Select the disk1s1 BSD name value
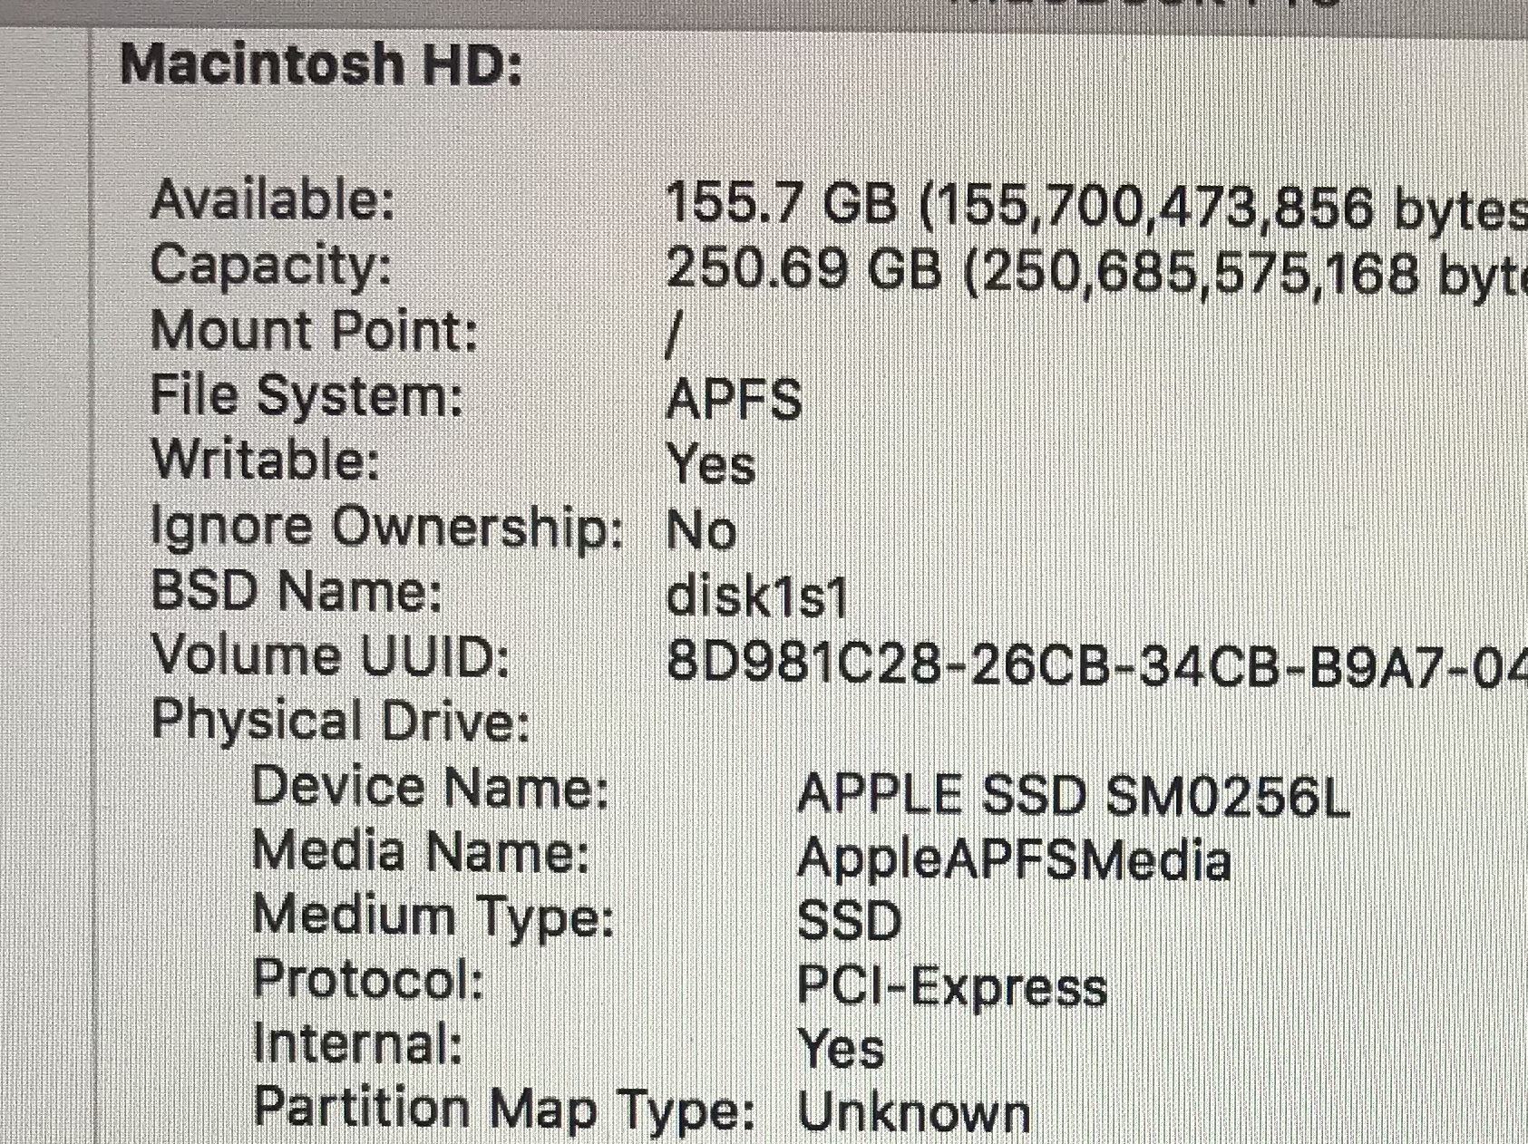1528x1144 pixels. point(756,596)
